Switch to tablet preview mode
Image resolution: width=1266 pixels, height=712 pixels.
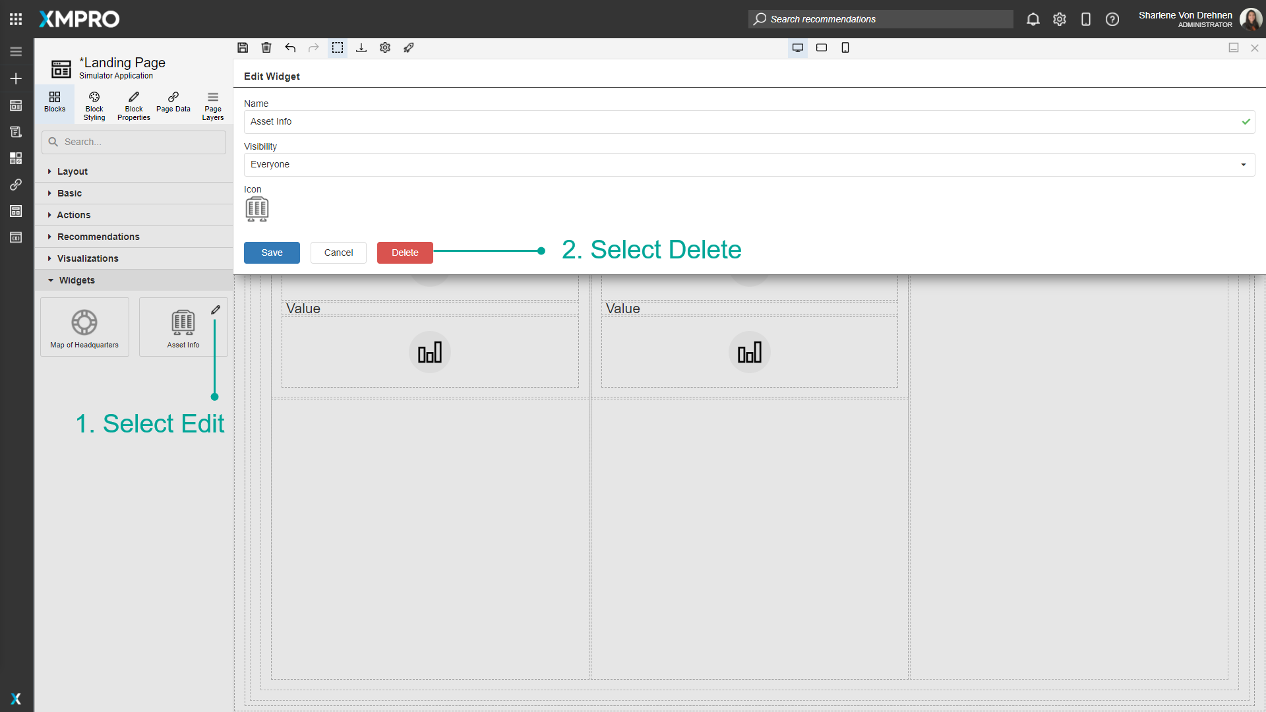pos(822,47)
